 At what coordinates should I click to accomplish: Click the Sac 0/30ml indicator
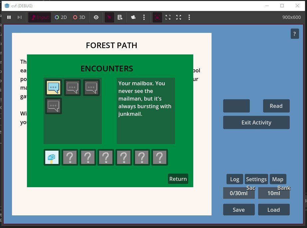[239, 193]
